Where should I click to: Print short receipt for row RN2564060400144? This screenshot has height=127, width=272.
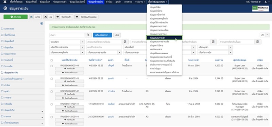tap(70, 73)
